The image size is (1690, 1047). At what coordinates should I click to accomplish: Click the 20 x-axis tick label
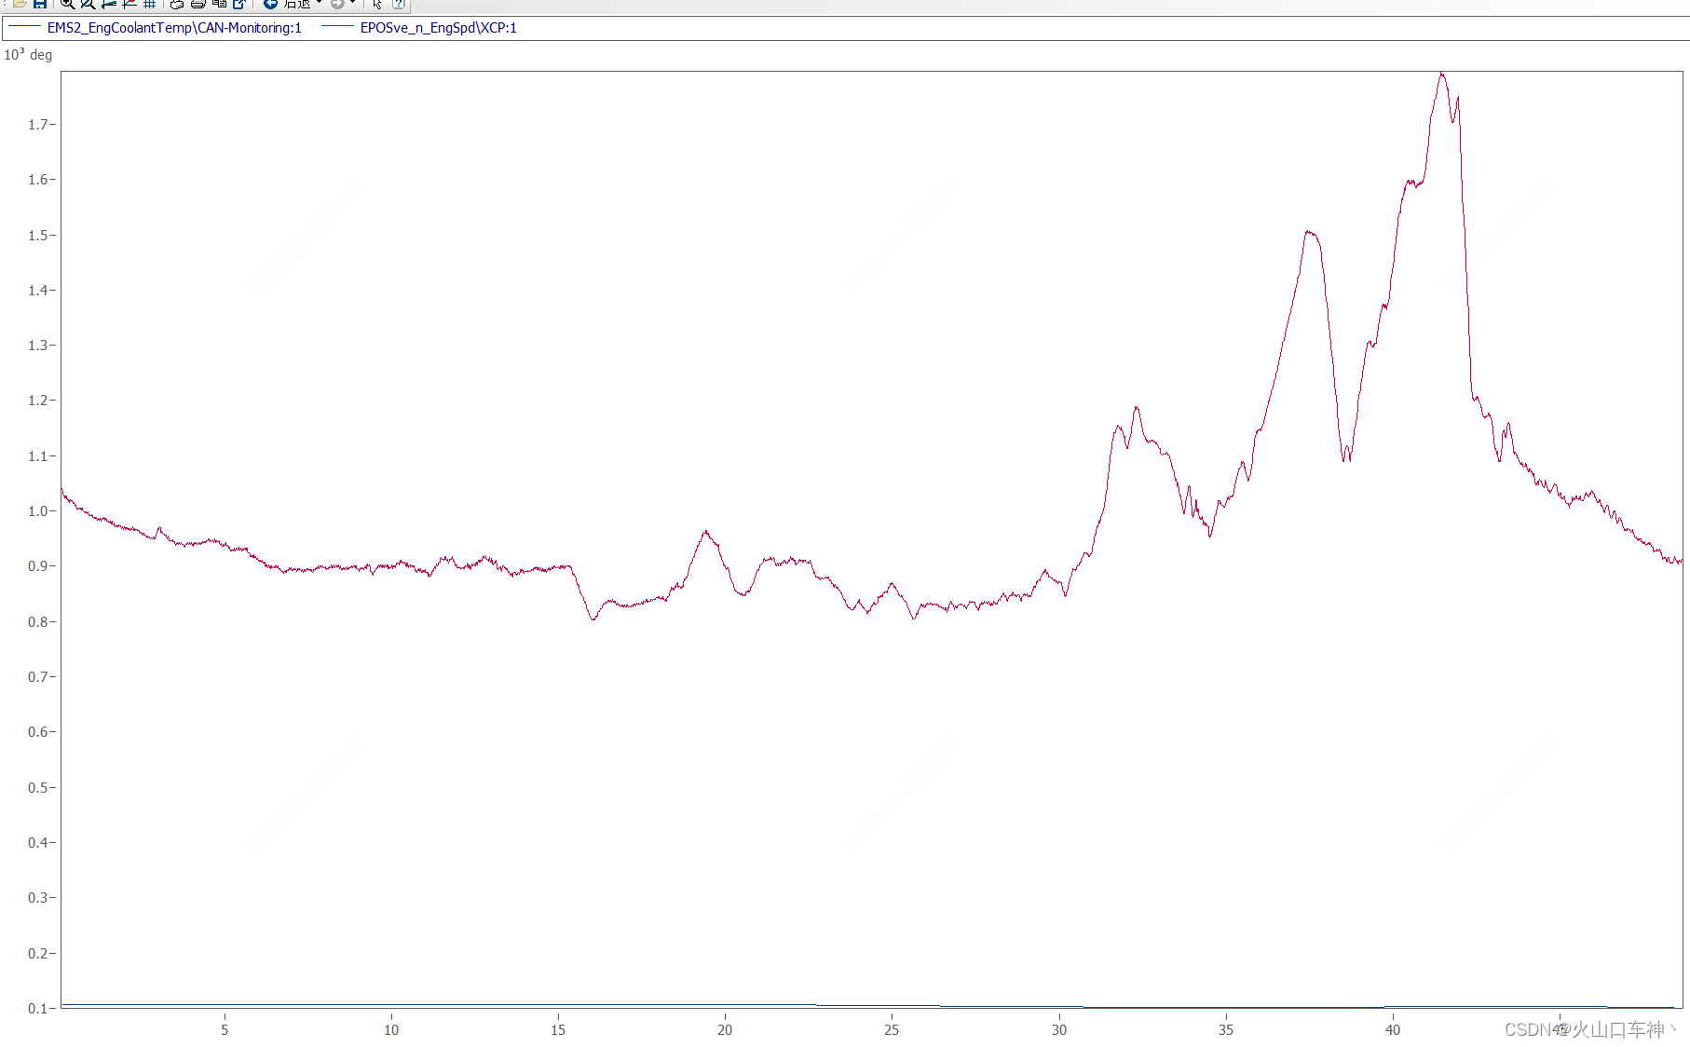(x=725, y=1030)
